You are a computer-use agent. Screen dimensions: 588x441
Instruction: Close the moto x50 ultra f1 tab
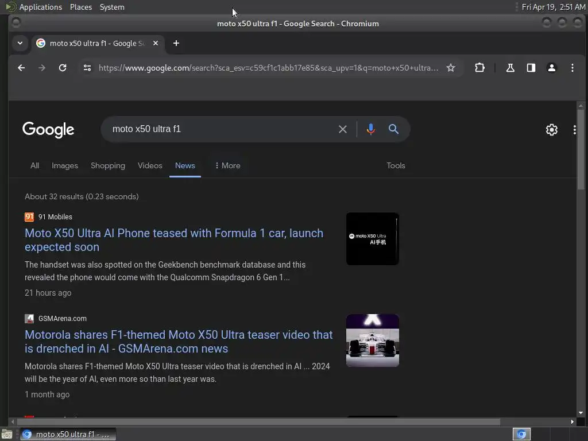click(x=155, y=43)
